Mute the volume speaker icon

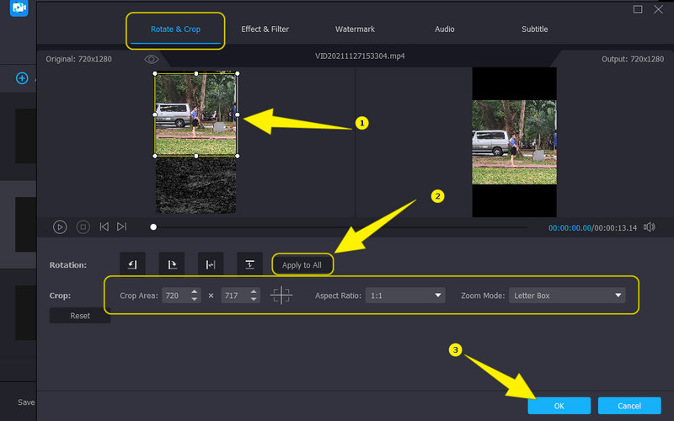(x=650, y=226)
